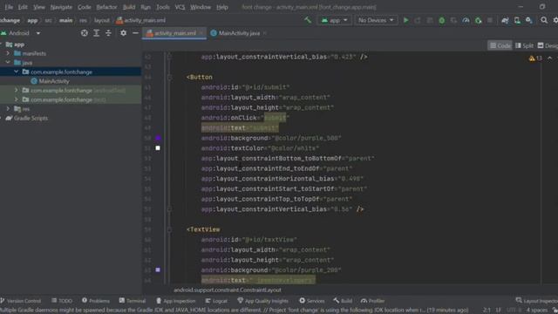
Task: Click the Make Project hammer icon
Action: (308, 20)
